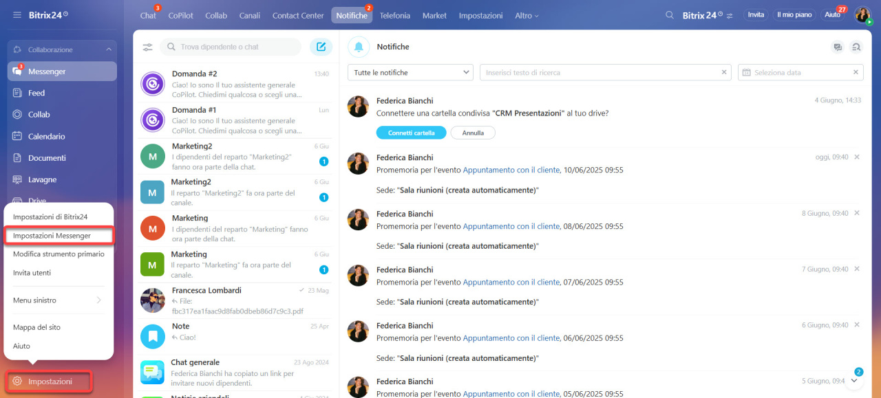Image resolution: width=881 pixels, height=398 pixels.
Task: Expand the Altro menu in top bar
Action: coord(527,15)
